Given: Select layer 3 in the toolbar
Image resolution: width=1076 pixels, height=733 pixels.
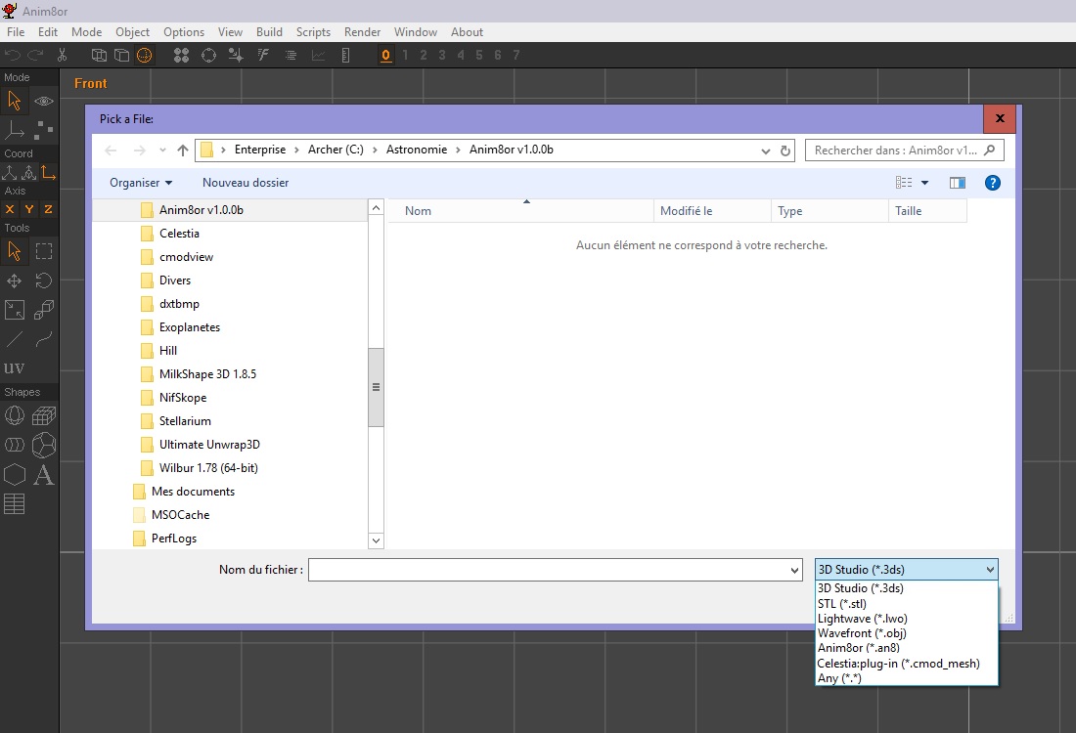Looking at the screenshot, I should (442, 55).
